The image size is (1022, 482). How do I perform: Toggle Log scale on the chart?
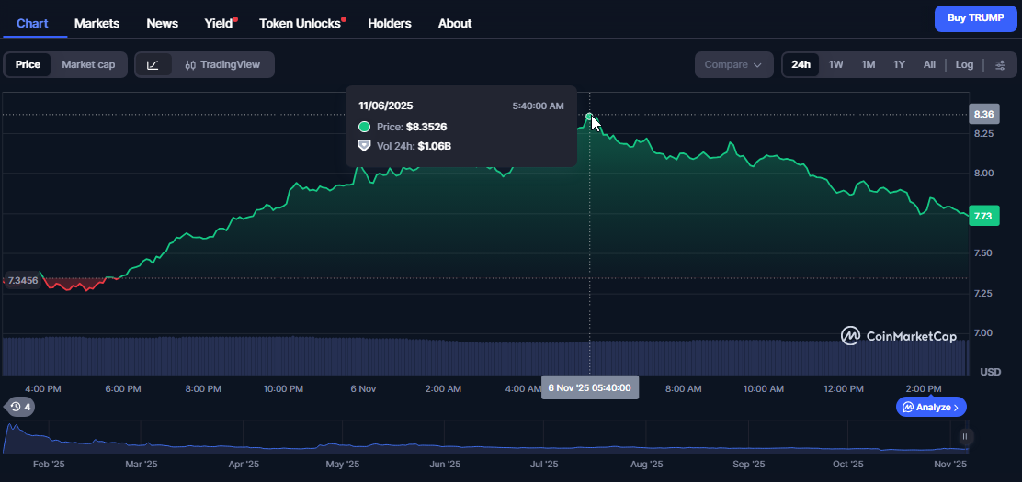[x=964, y=65]
